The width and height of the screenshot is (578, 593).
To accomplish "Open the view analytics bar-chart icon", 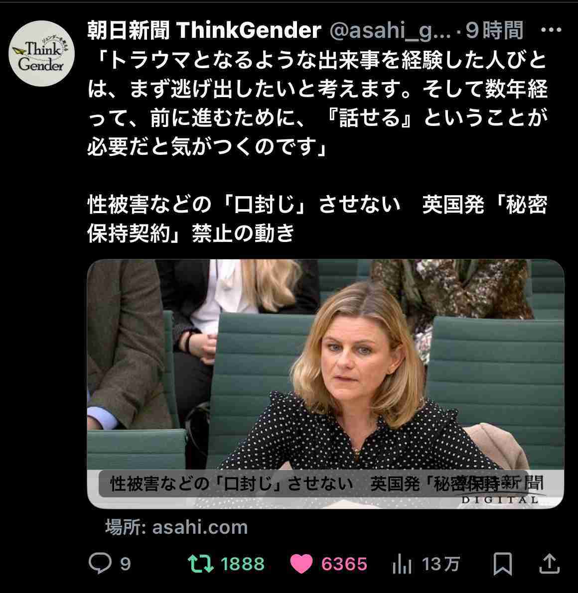I will [402, 564].
